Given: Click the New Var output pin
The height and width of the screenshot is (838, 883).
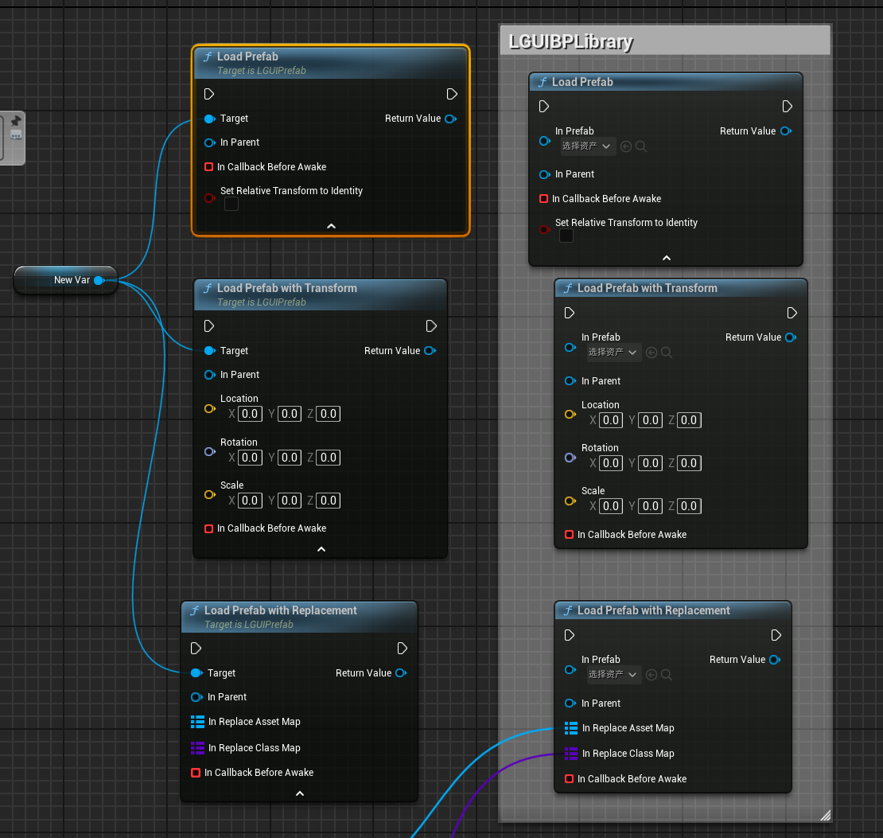Looking at the screenshot, I should [99, 280].
